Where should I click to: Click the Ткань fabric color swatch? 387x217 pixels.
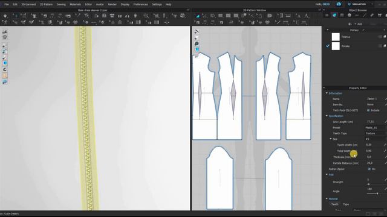[336, 37]
